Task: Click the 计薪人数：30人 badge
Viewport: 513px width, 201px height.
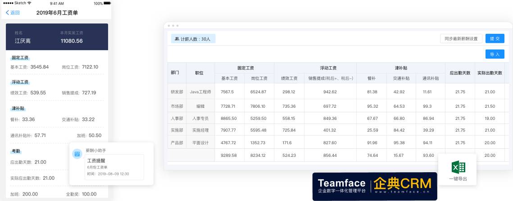Action: [x=193, y=39]
